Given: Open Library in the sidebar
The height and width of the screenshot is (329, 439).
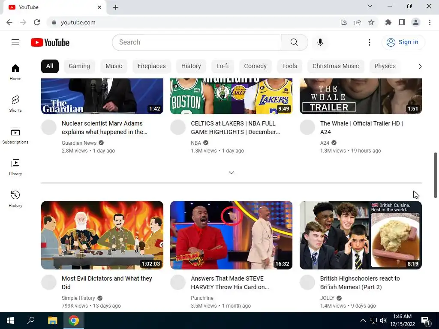Looking at the screenshot, I should click(15, 167).
